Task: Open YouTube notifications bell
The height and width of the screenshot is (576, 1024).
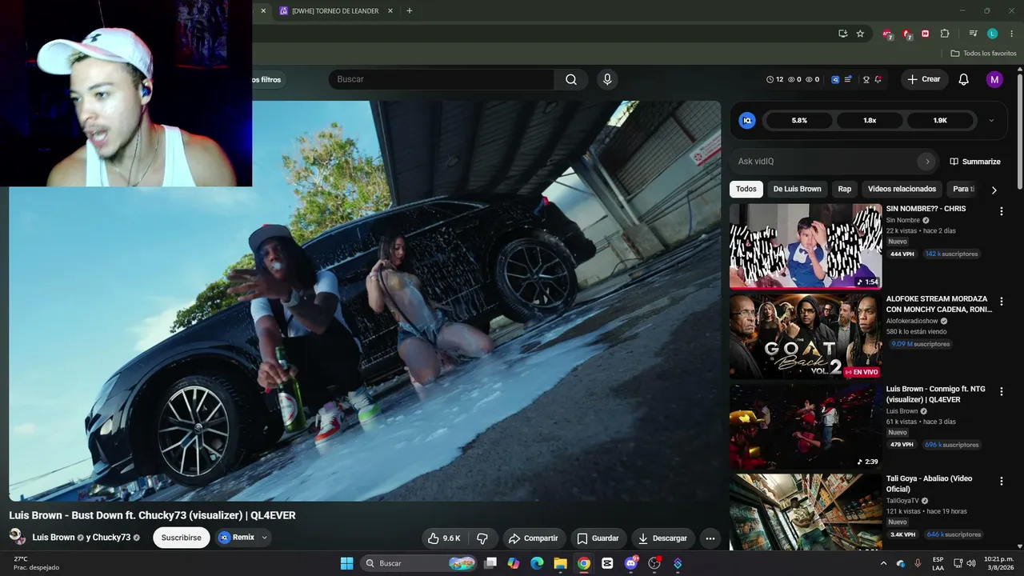Action: (x=964, y=79)
